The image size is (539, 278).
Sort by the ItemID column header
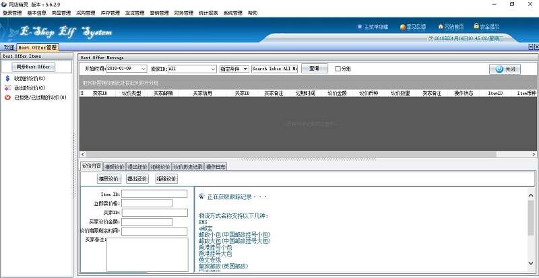pos(495,93)
